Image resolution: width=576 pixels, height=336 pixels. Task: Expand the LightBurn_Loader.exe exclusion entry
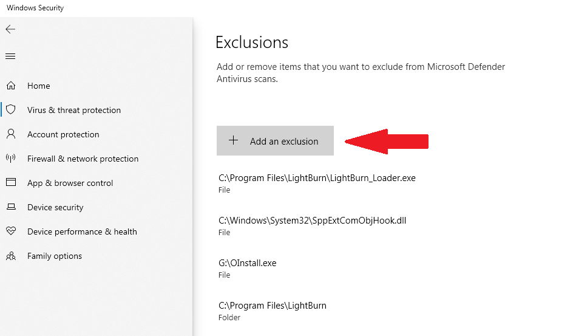point(317,183)
